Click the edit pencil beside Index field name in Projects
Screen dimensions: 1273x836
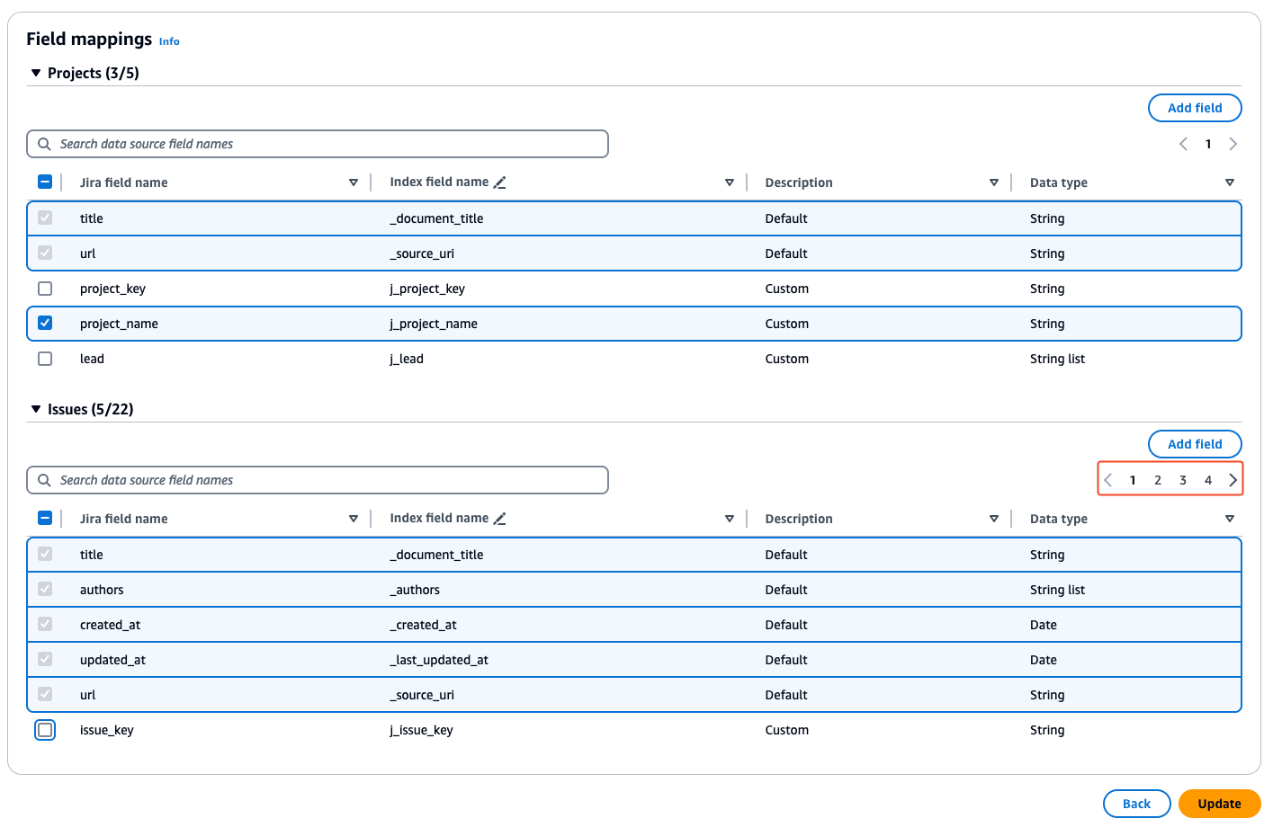[x=501, y=182]
